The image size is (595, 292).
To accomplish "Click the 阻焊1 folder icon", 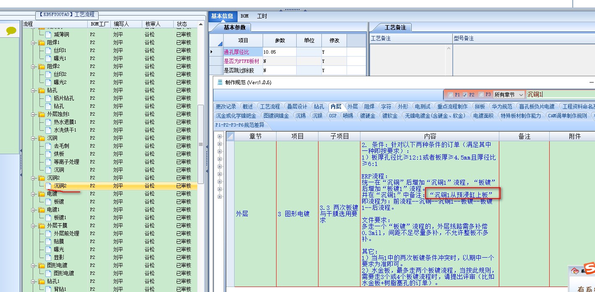I will 42,43.
